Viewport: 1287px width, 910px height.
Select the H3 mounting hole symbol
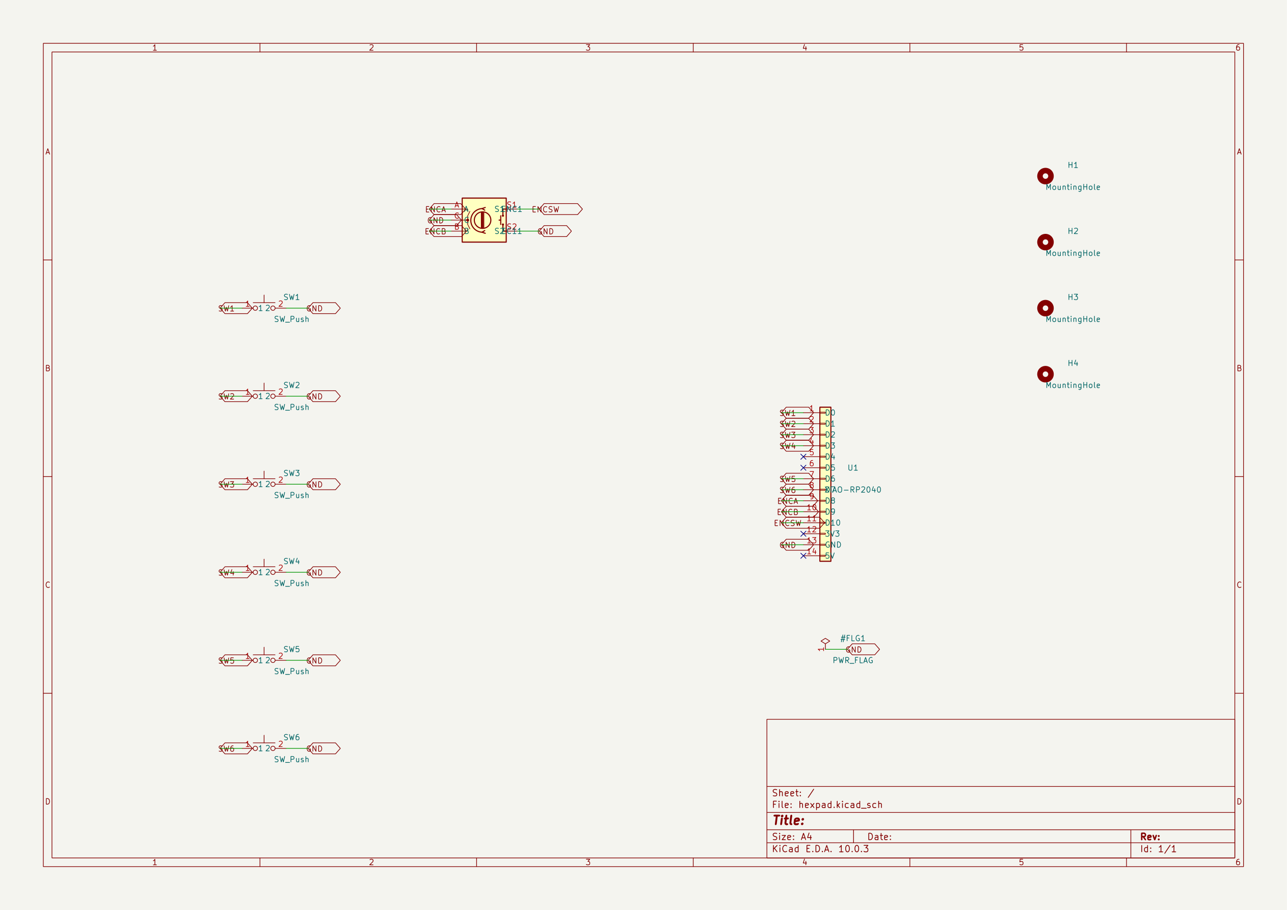point(1045,308)
